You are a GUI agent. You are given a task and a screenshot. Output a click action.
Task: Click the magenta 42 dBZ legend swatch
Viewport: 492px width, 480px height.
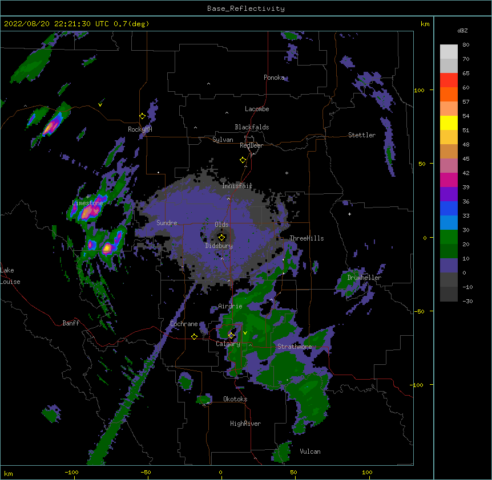point(449,180)
